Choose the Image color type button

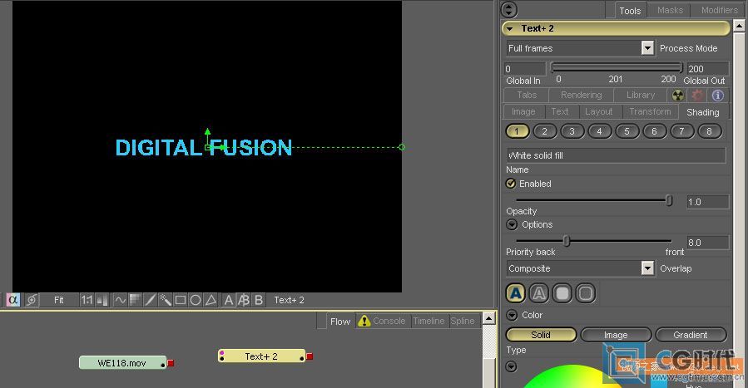point(616,335)
